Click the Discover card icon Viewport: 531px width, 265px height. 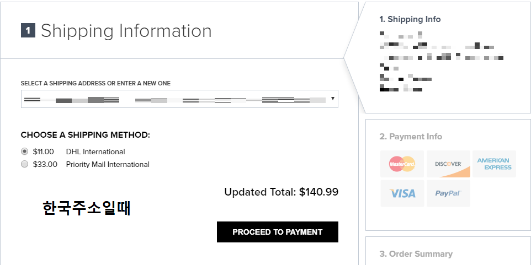448,164
